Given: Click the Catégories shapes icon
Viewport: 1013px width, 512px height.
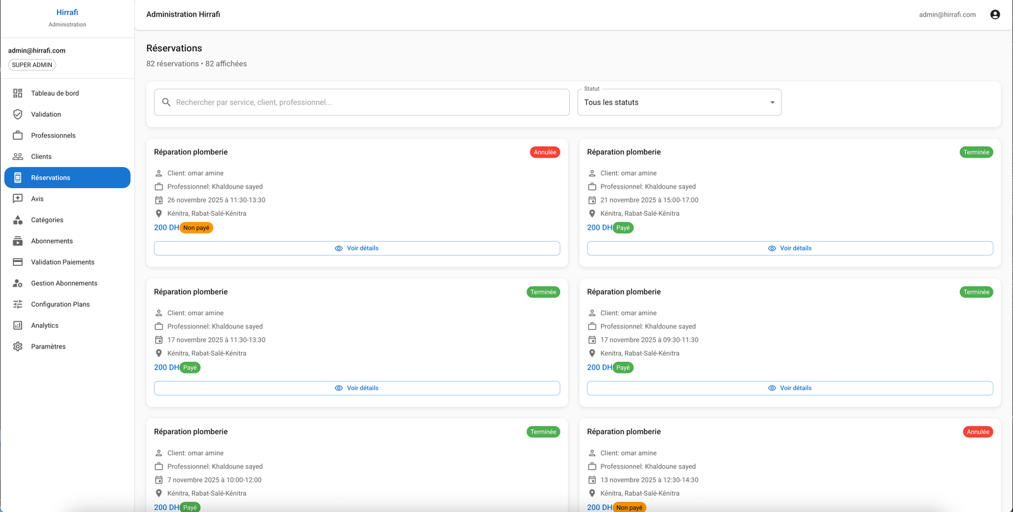Looking at the screenshot, I should pos(18,220).
